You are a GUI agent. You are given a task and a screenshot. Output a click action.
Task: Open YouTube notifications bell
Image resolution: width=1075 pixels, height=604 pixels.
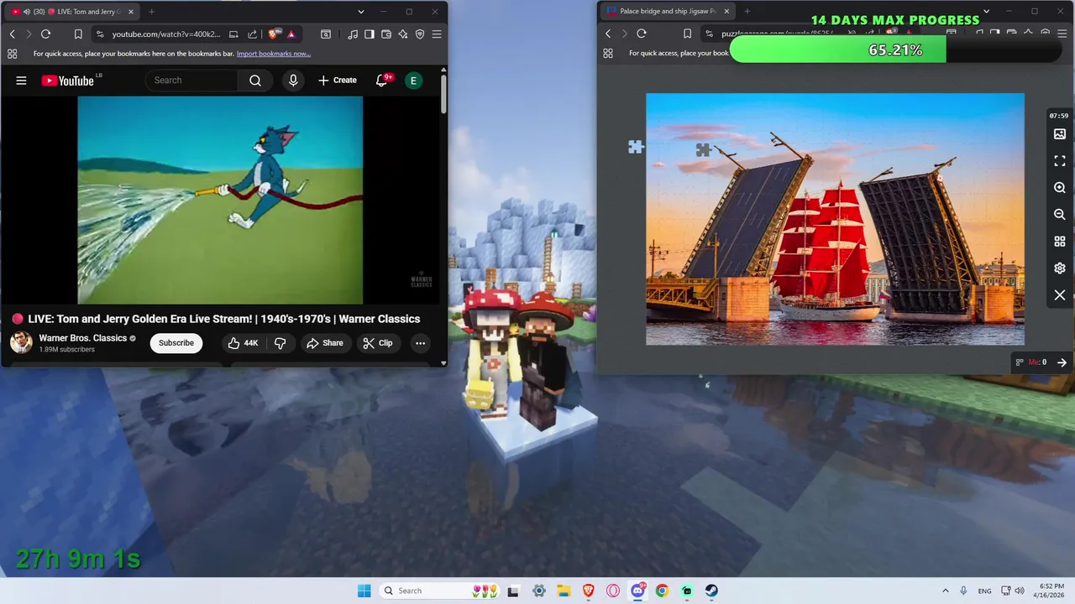tap(382, 81)
